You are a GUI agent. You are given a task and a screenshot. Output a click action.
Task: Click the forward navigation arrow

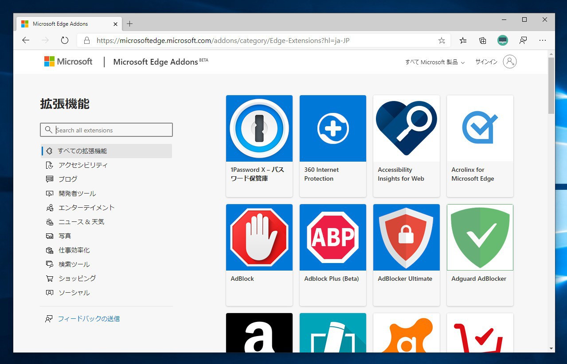pos(45,40)
